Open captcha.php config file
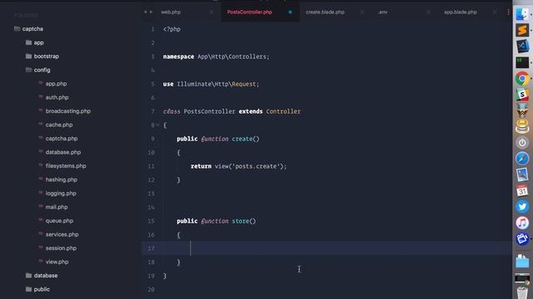The width and height of the screenshot is (533, 299). [x=62, y=139]
